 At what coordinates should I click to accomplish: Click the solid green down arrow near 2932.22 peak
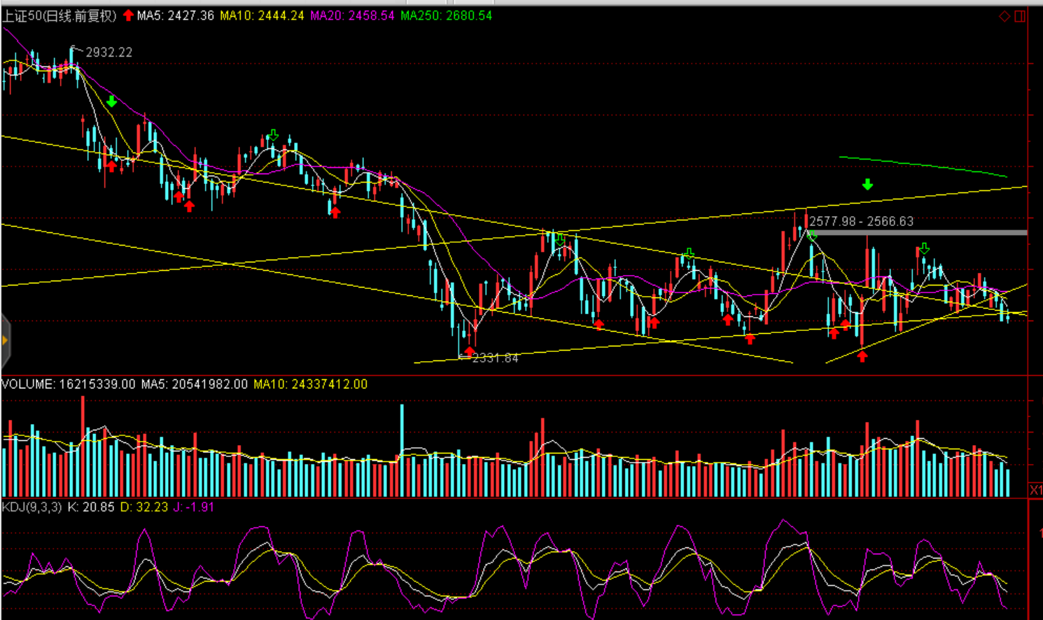tap(111, 102)
